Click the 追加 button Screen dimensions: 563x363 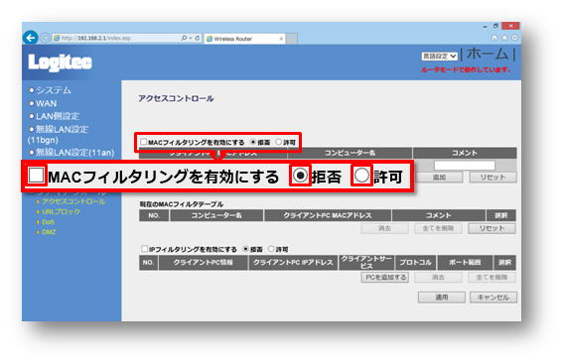tap(439, 178)
